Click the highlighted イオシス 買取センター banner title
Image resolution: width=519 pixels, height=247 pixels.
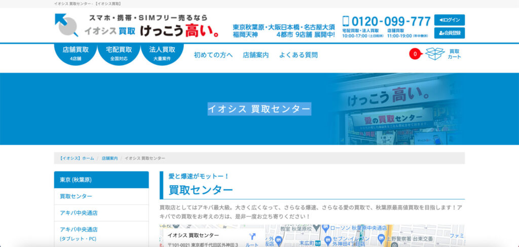click(x=259, y=109)
